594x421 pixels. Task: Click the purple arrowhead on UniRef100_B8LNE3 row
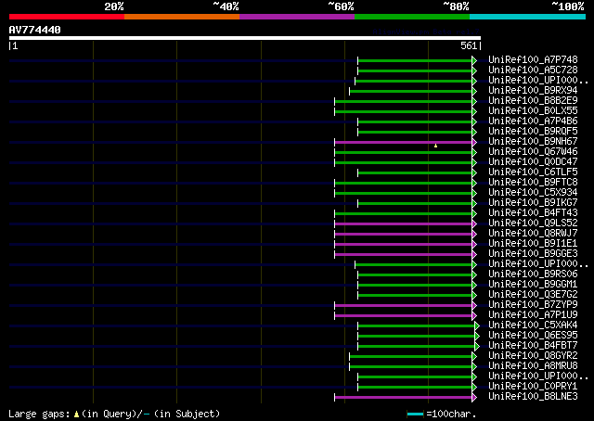(x=474, y=398)
